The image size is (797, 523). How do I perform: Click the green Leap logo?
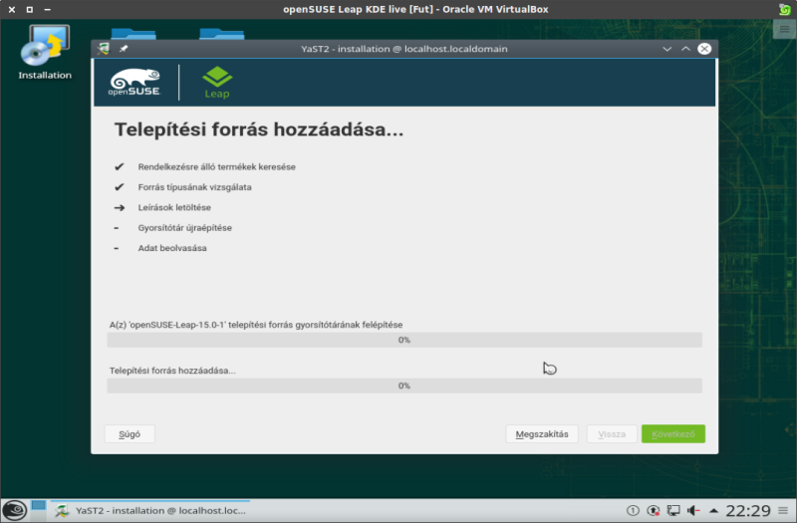217,83
